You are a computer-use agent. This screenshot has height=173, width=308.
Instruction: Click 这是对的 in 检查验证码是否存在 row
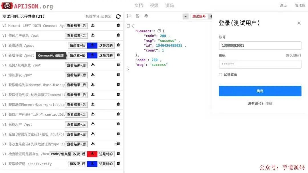[x=106, y=154]
